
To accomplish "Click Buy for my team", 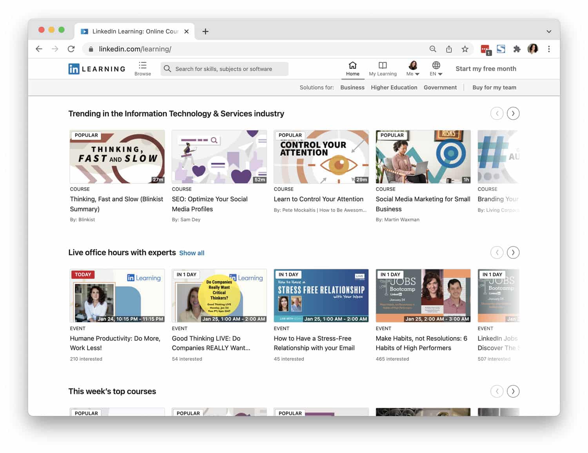I will [x=494, y=87].
